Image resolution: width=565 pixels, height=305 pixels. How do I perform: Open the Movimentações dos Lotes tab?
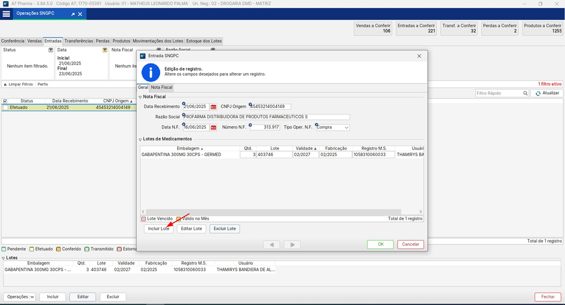click(158, 41)
